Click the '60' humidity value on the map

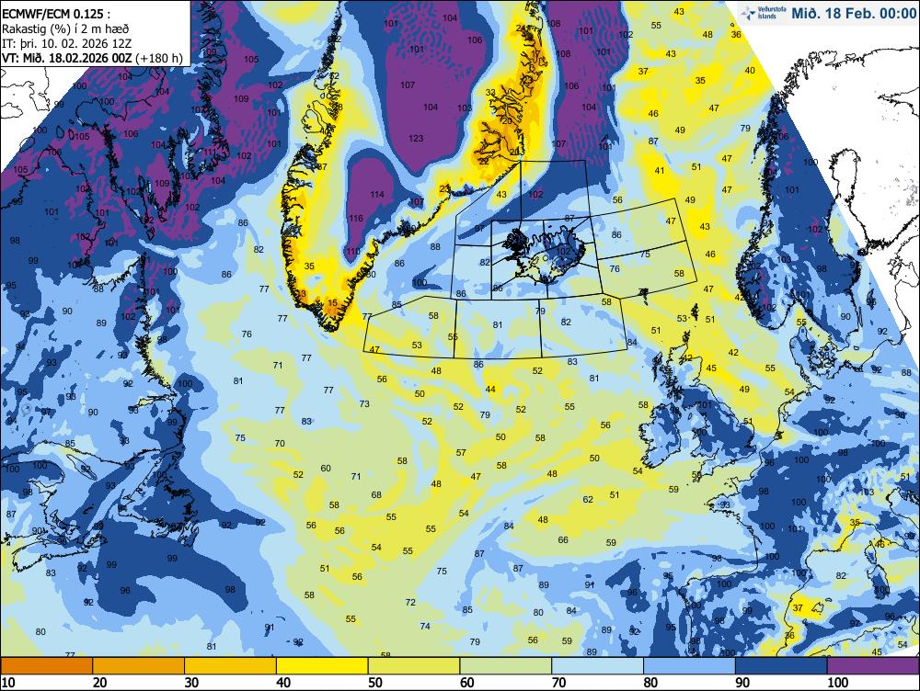(x=326, y=469)
